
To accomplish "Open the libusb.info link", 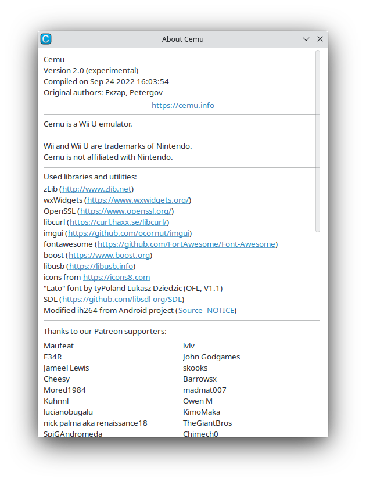I will (101, 266).
